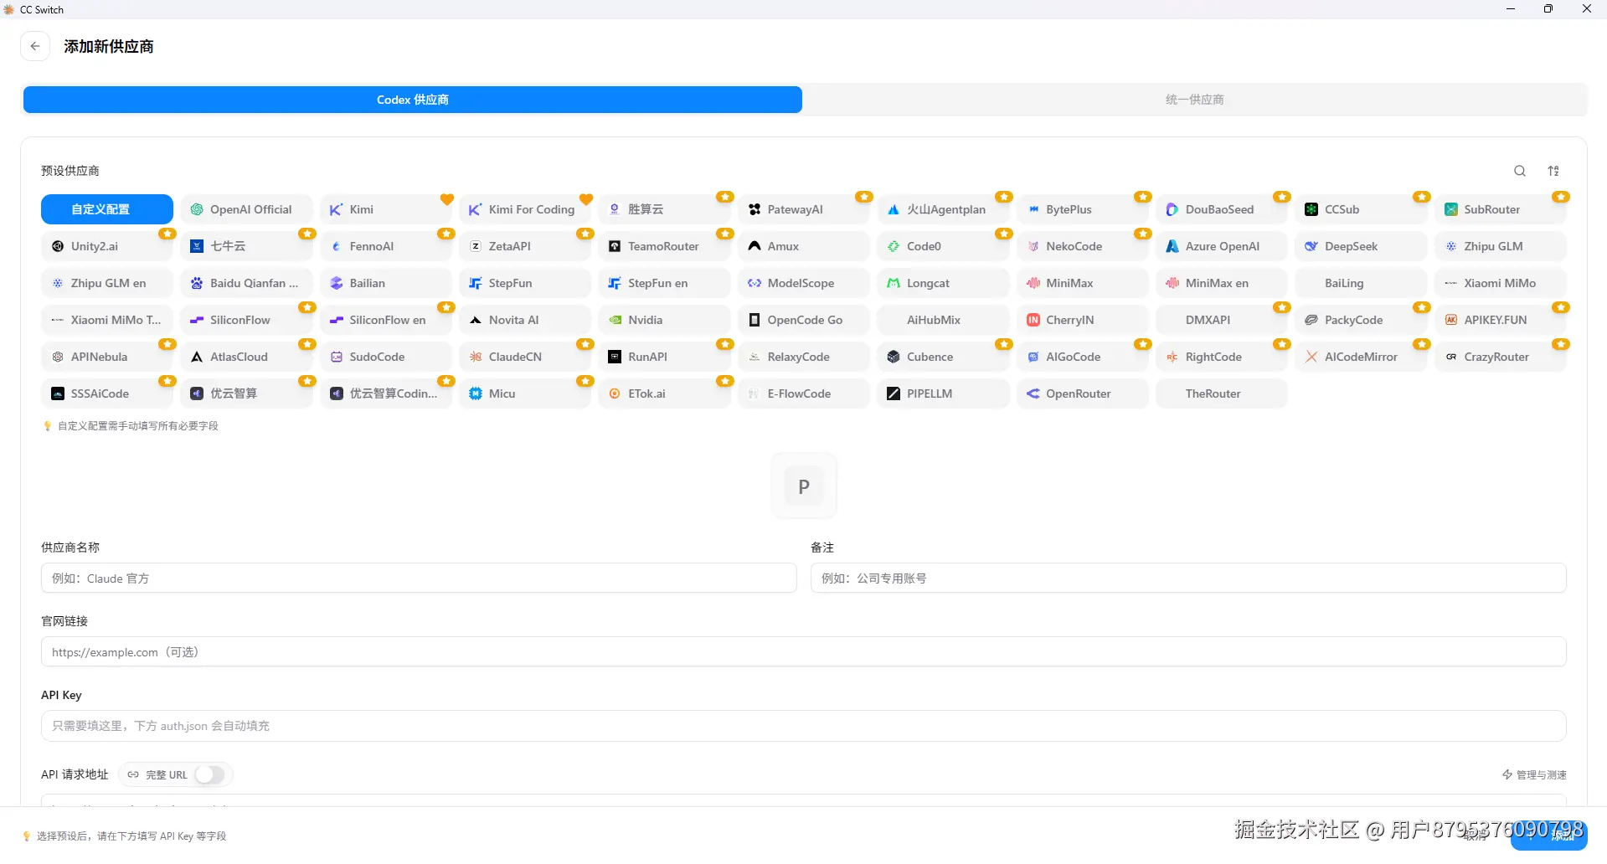The width and height of the screenshot is (1607, 864).
Task: Select the Kimi preset
Action: pyautogui.click(x=386, y=209)
